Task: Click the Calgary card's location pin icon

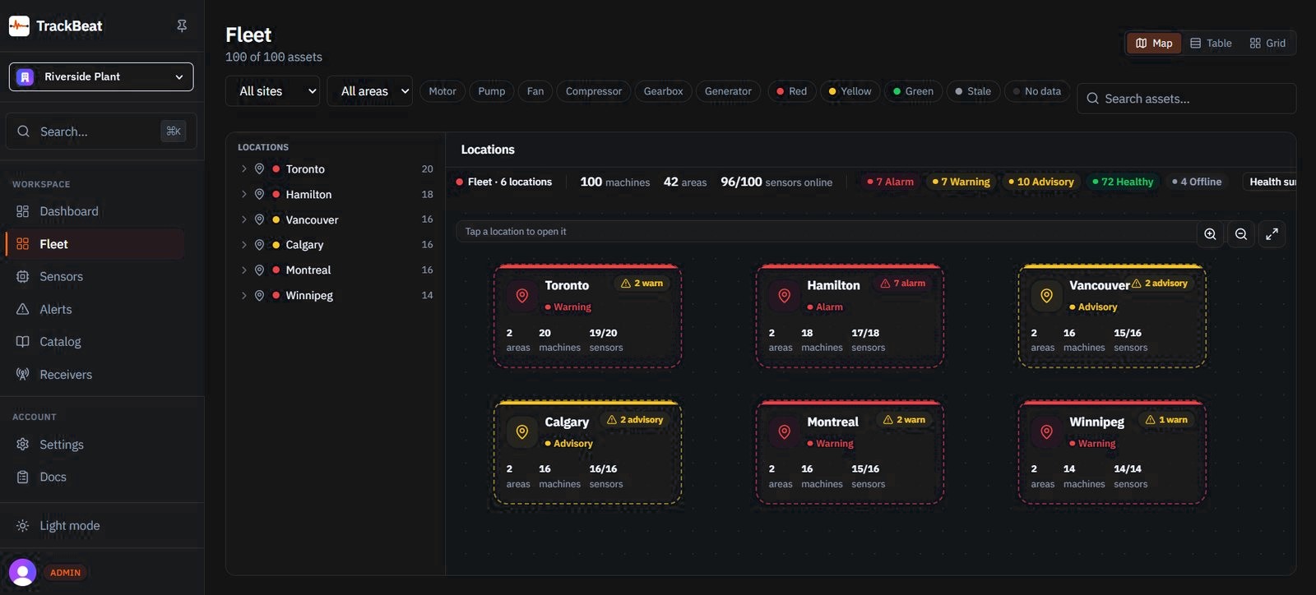Action: (x=521, y=432)
